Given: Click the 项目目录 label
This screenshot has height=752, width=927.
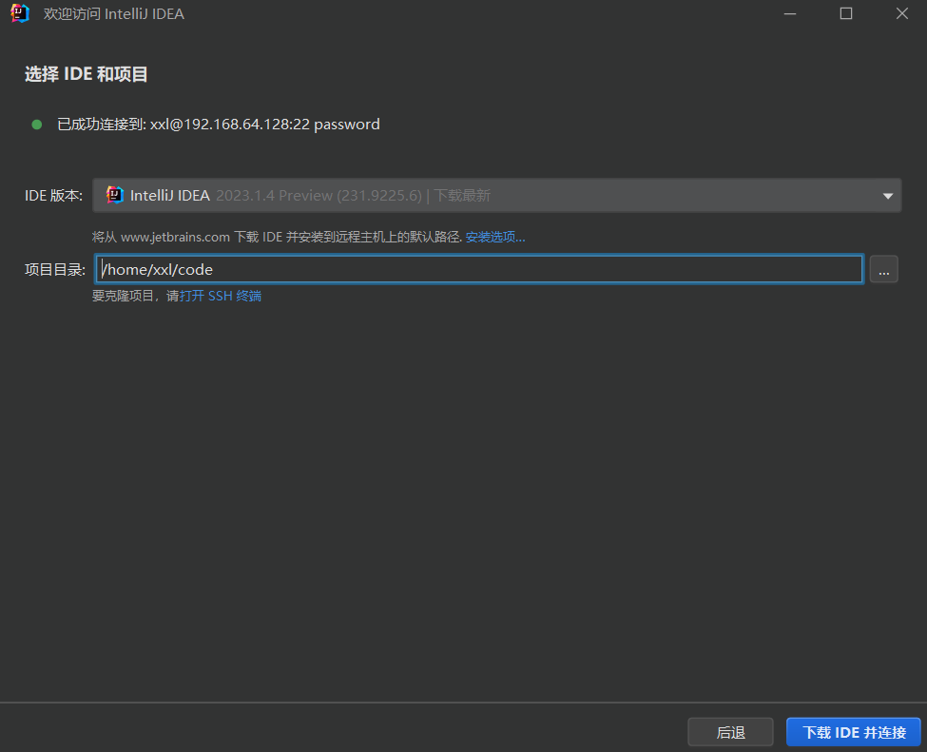Looking at the screenshot, I should pyautogui.click(x=54, y=270).
